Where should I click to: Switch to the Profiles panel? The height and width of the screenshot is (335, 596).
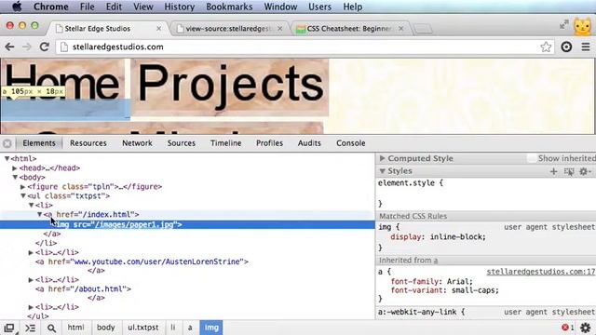(x=269, y=143)
